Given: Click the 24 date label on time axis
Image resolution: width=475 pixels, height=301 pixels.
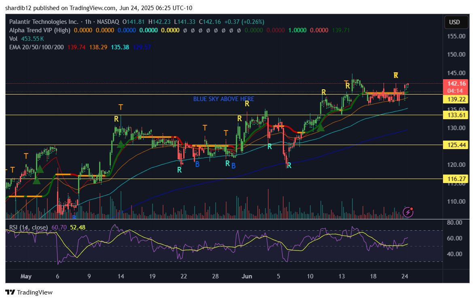Looking at the screenshot, I should (x=405, y=276).
